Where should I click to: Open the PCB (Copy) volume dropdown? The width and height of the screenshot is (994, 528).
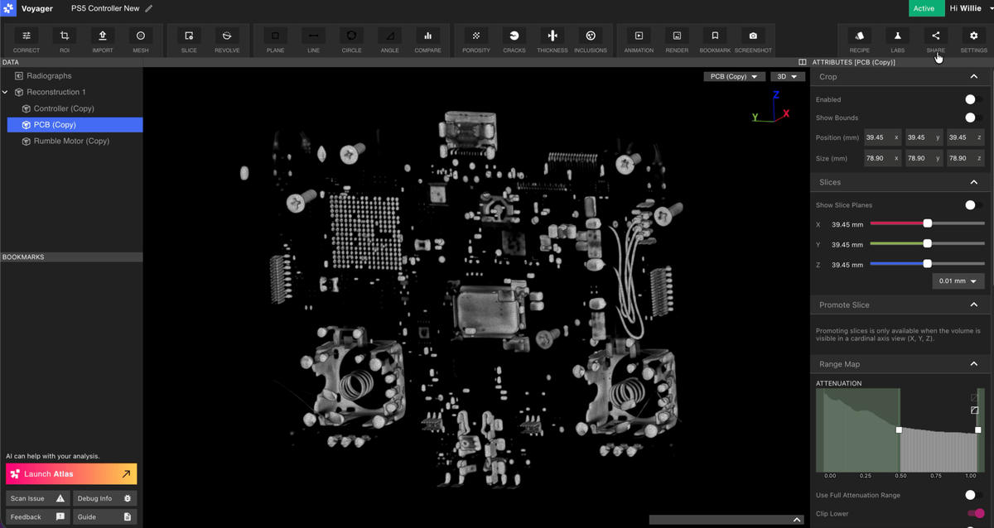[734, 77]
